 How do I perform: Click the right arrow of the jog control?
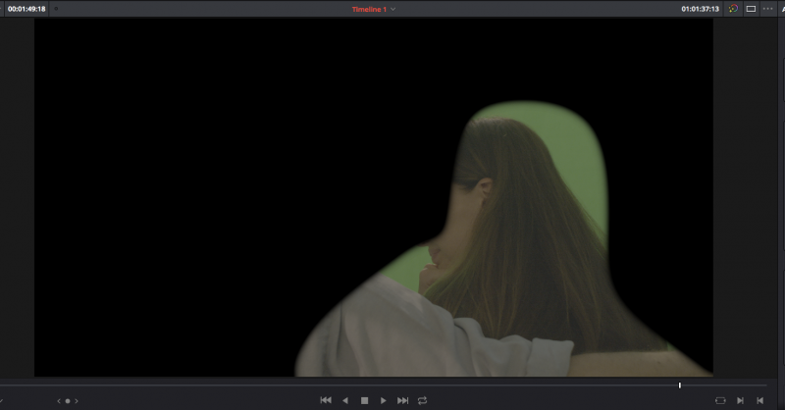point(77,400)
